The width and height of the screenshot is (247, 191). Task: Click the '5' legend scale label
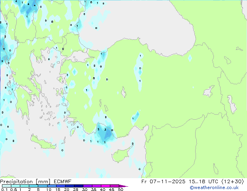click(38, 189)
